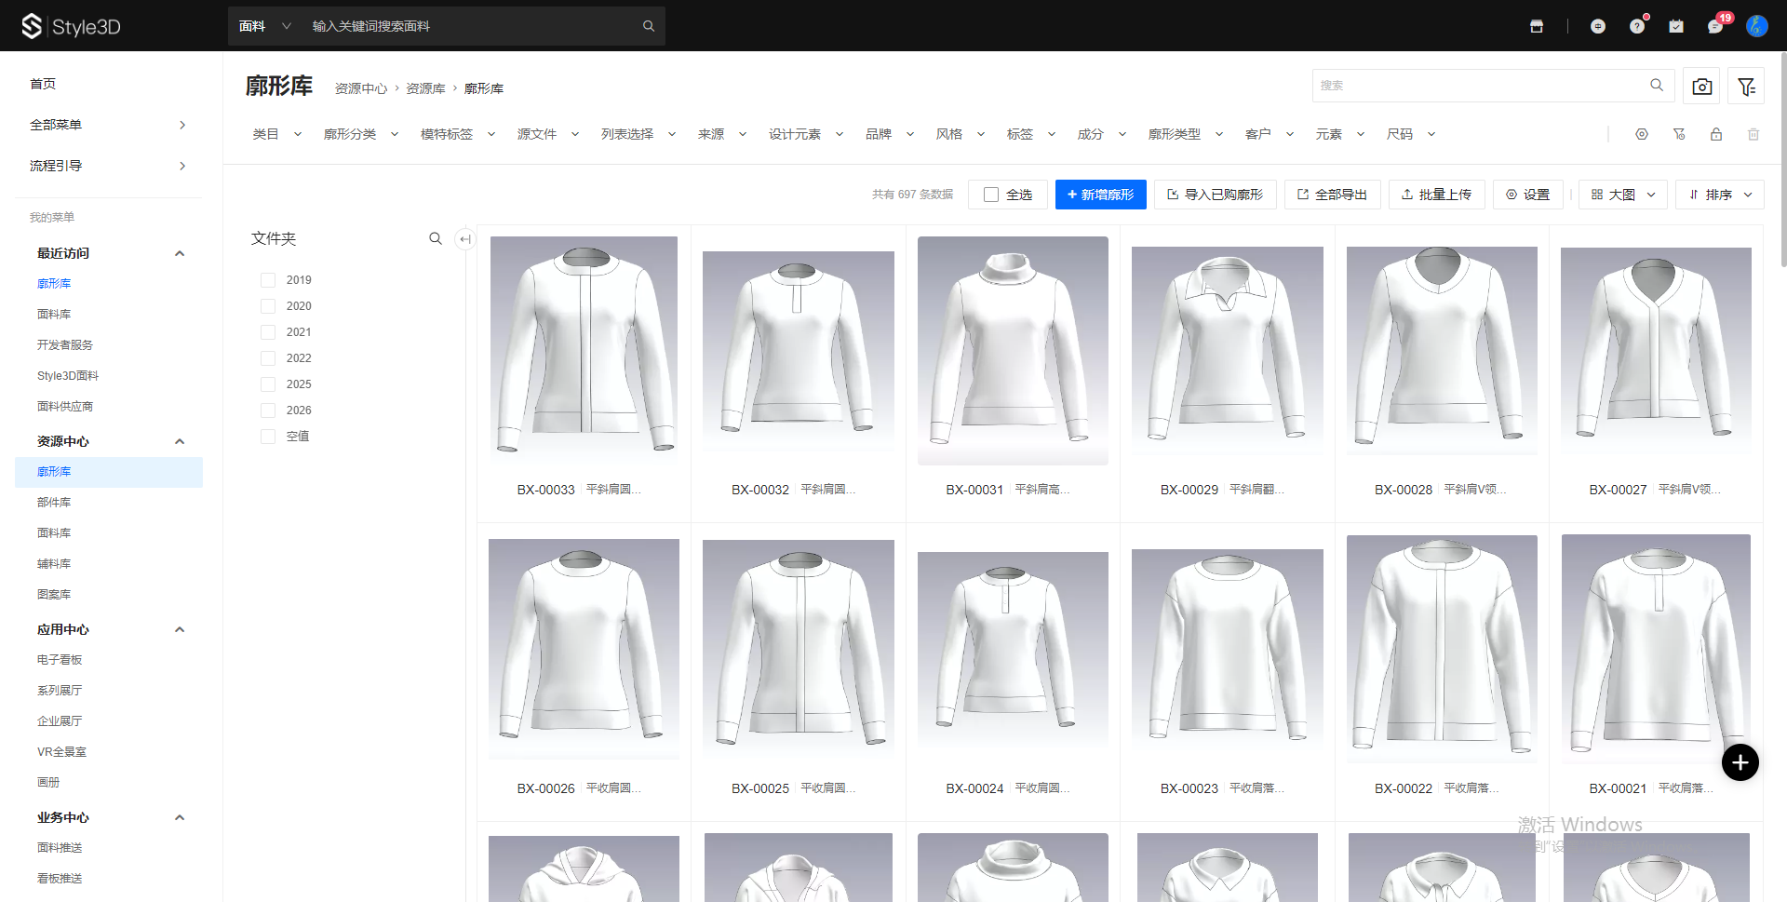Open the BX-00031 garment thumbnail
This screenshot has height=902, width=1787.
[1013, 351]
